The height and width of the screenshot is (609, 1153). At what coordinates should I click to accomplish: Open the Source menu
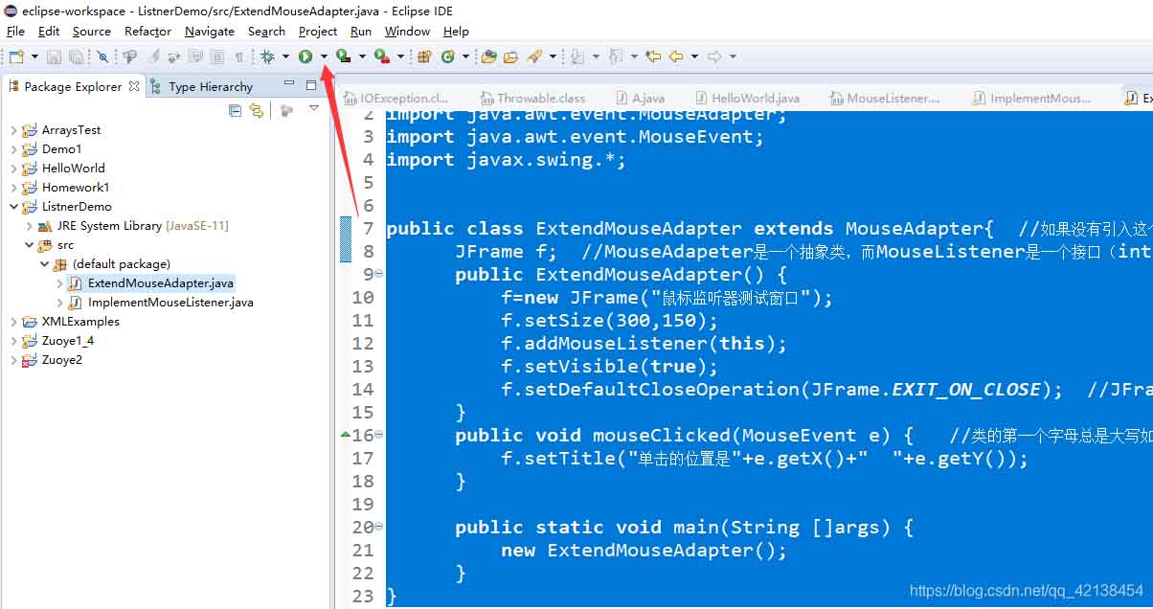(92, 31)
